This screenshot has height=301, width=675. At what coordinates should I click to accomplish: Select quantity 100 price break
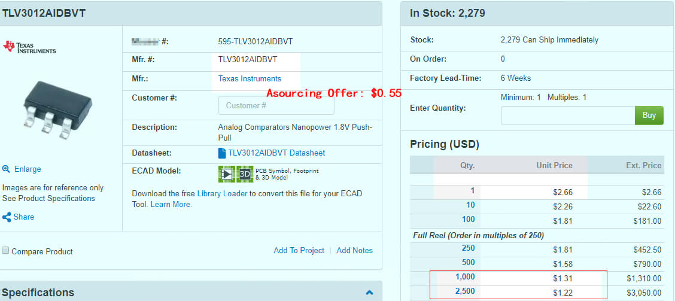(x=469, y=220)
